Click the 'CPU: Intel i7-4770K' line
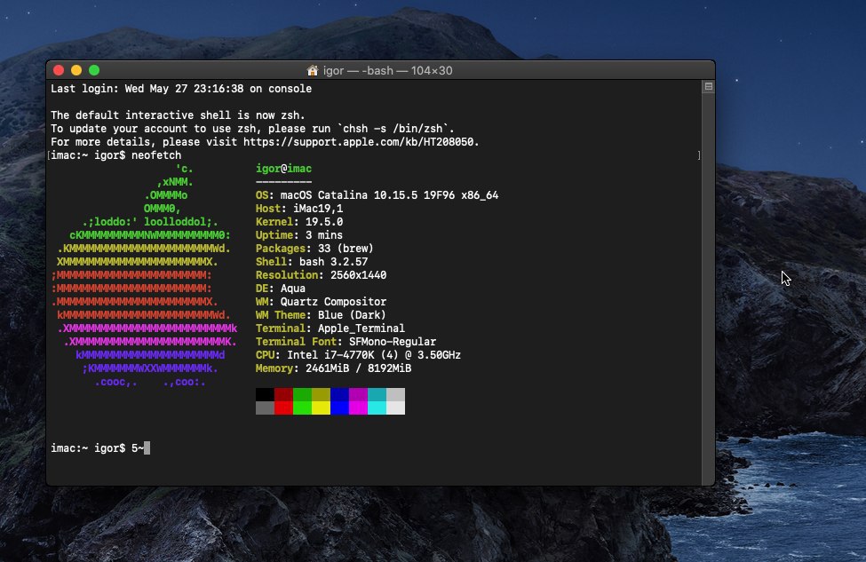The width and height of the screenshot is (866, 562). [x=359, y=354]
